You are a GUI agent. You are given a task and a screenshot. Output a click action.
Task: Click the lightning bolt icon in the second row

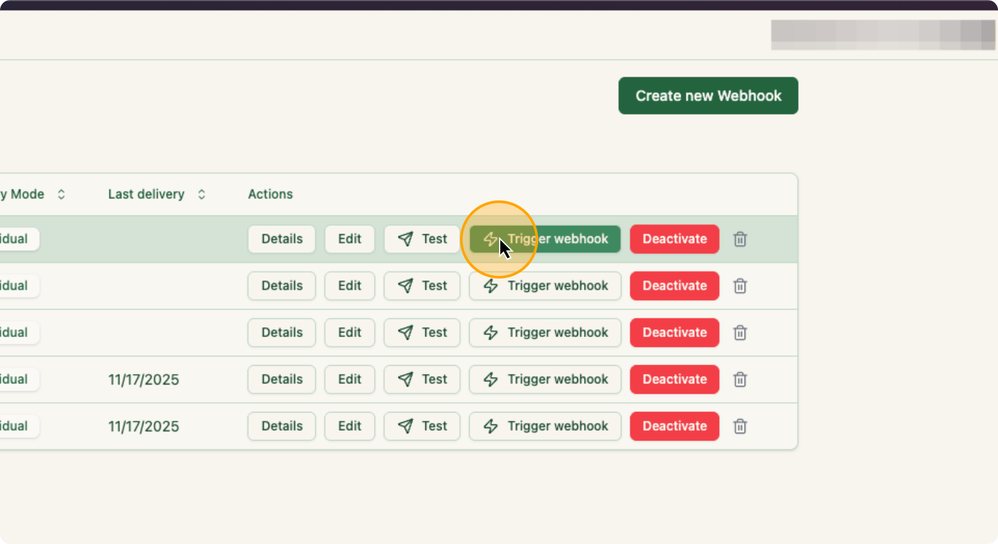(491, 286)
